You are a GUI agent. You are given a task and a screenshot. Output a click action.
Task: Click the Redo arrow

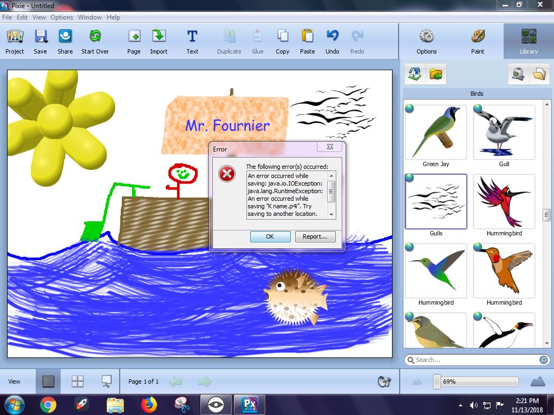(357, 36)
